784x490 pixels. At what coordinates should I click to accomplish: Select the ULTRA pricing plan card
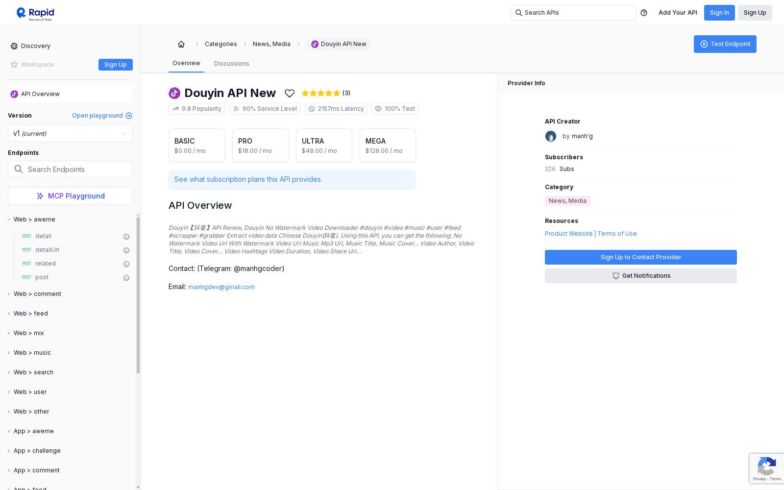point(324,146)
